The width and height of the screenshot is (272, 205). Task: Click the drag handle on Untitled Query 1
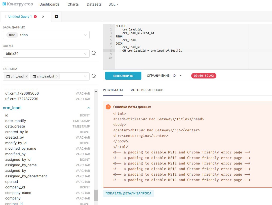click(x=6, y=17)
